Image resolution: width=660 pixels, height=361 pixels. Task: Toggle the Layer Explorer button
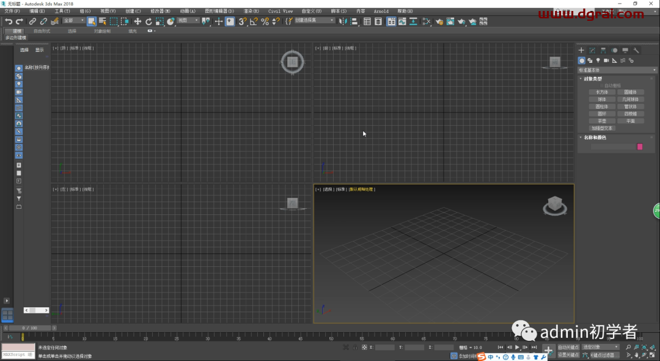(x=378, y=21)
